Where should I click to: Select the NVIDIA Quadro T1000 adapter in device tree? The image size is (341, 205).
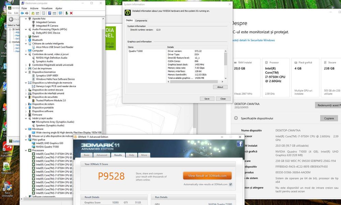pos(47,147)
